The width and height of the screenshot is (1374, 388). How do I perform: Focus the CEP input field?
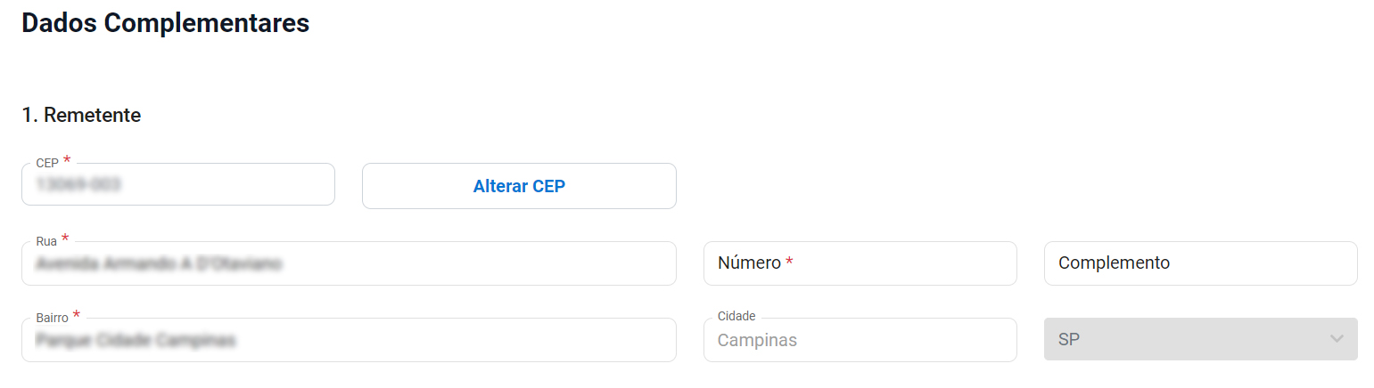point(178,185)
